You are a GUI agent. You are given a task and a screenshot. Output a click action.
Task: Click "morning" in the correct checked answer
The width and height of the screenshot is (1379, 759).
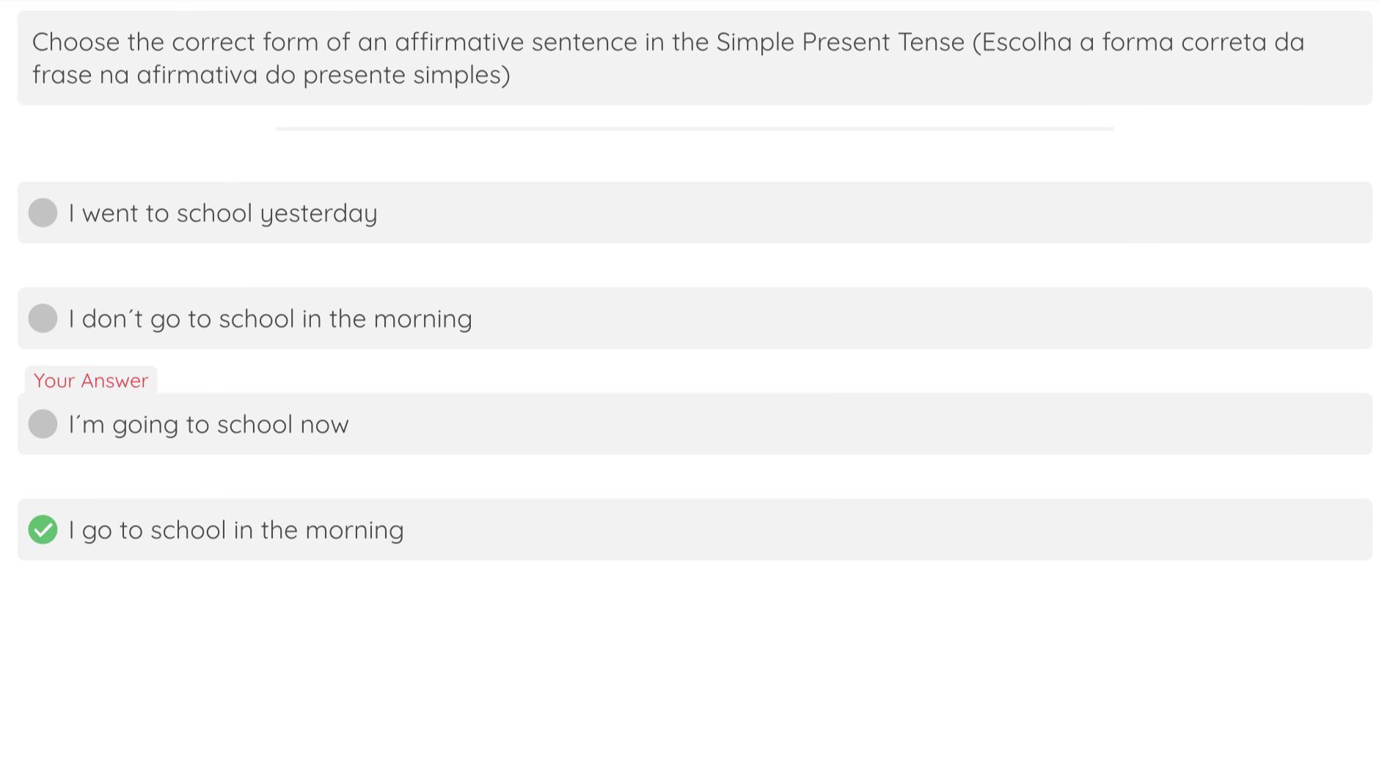(x=354, y=530)
